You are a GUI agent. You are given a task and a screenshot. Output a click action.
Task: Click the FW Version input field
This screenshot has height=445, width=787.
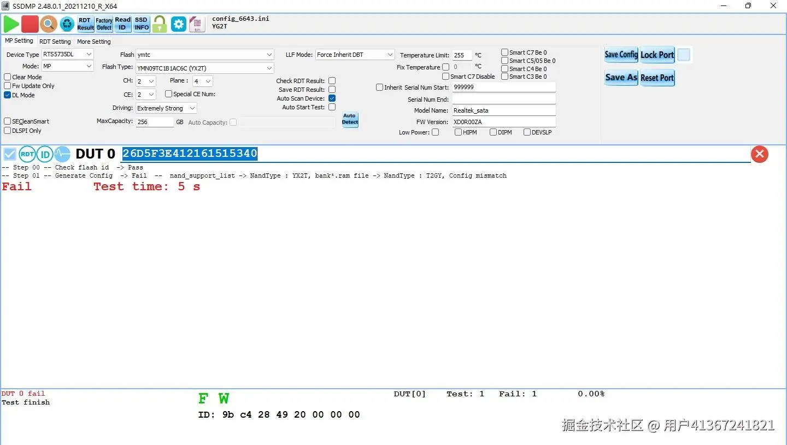pos(504,122)
